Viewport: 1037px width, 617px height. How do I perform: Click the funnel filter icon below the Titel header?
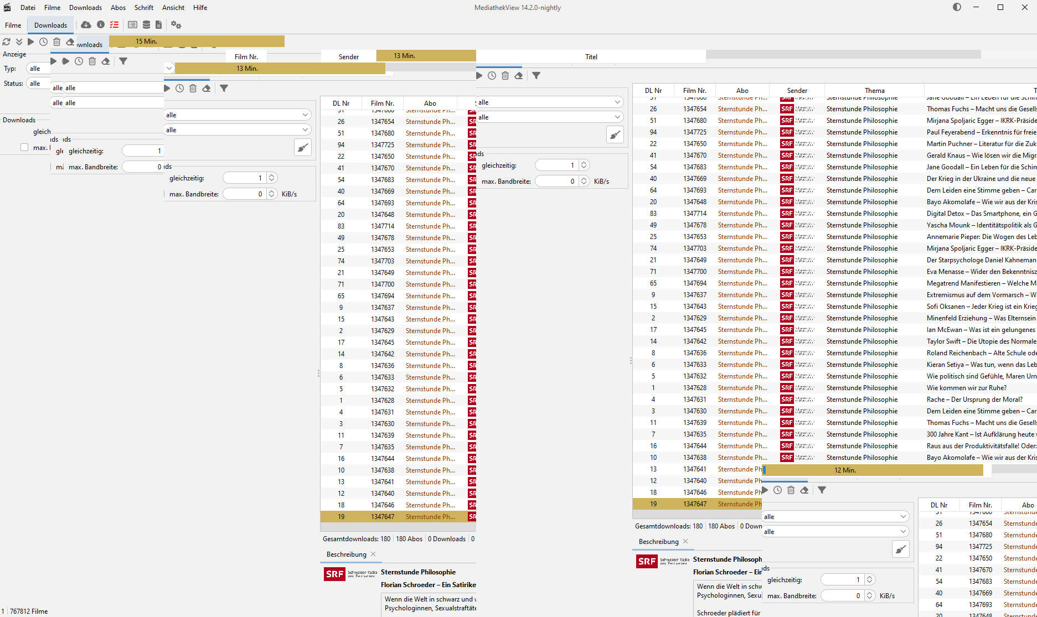pyautogui.click(x=536, y=75)
